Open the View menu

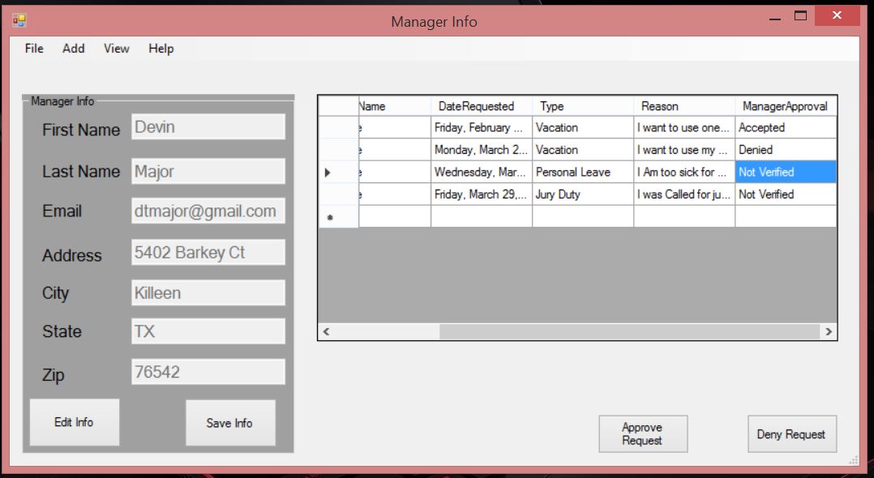pyautogui.click(x=116, y=49)
